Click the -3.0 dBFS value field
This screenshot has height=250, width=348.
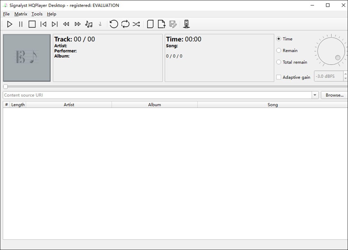pyautogui.click(x=329, y=76)
